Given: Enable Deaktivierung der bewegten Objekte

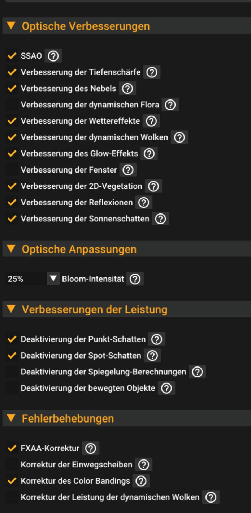Looking at the screenshot, I should pyautogui.click(x=12, y=388).
